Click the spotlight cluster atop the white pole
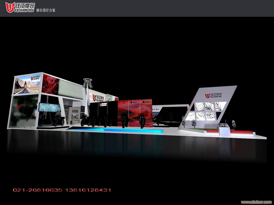 coord(87,83)
